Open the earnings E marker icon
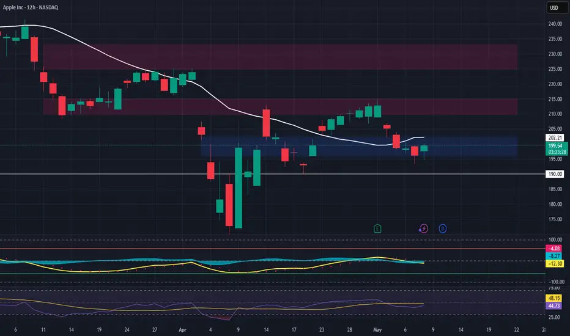The height and width of the screenshot is (336, 570). [x=377, y=228]
